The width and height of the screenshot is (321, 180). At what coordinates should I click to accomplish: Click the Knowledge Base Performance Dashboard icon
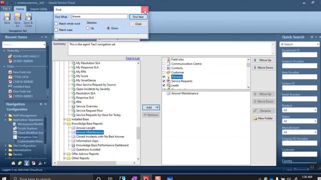click(73, 145)
